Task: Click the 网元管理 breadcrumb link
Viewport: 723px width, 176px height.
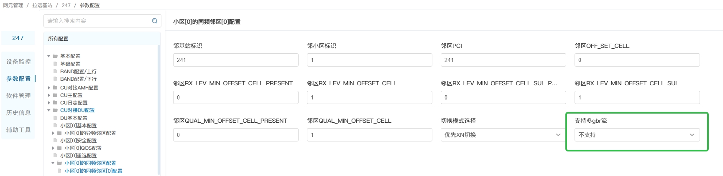Action: click(x=13, y=5)
